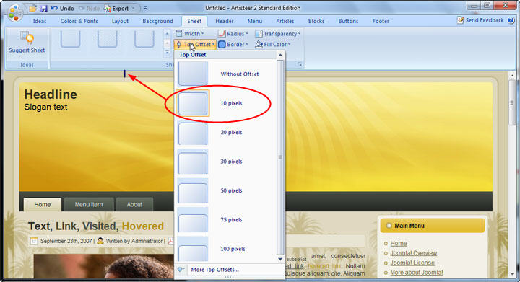The width and height of the screenshot is (520, 282).
Task: Switch to the Layout tab
Action: point(120,21)
